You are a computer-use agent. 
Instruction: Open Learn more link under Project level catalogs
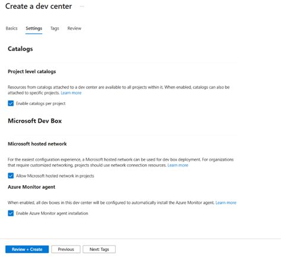point(71,93)
